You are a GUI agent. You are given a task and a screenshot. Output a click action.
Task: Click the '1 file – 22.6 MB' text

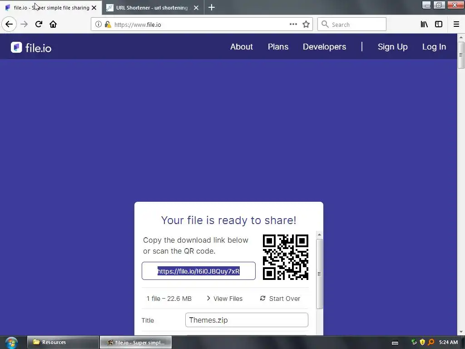tap(169, 299)
